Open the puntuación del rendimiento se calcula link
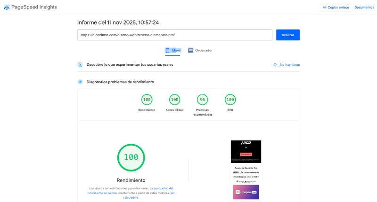 [130, 191]
